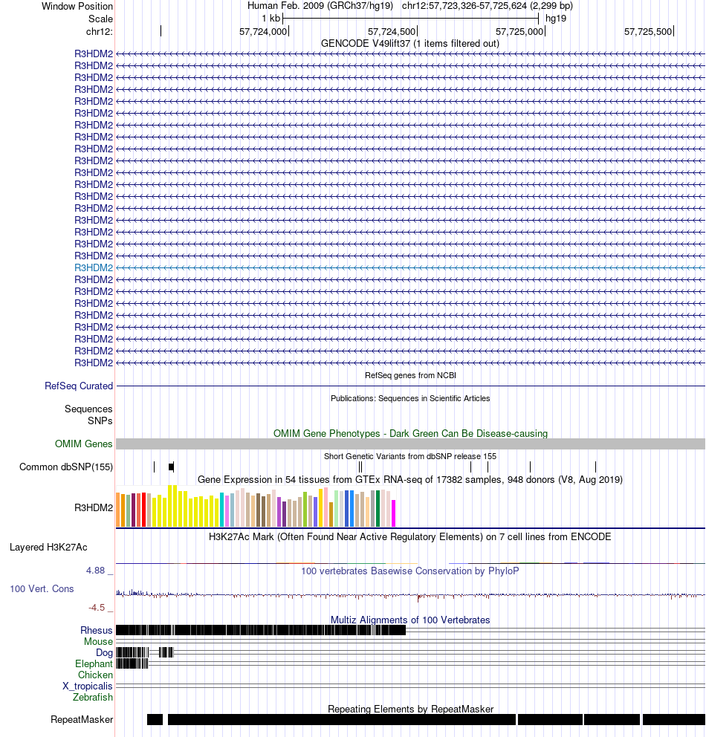
Task: Click the rightmost RepeatMasker block
Action: pos(674,720)
